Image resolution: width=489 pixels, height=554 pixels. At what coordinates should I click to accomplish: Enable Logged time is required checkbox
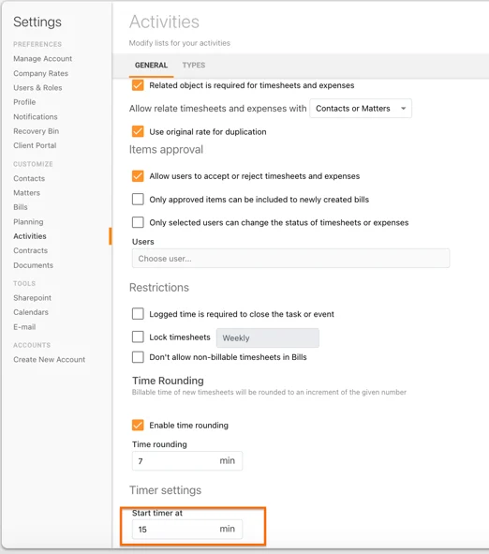click(138, 314)
